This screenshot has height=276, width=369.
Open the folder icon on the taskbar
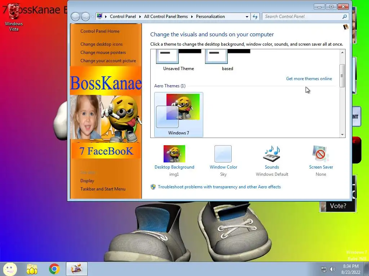click(x=32, y=269)
